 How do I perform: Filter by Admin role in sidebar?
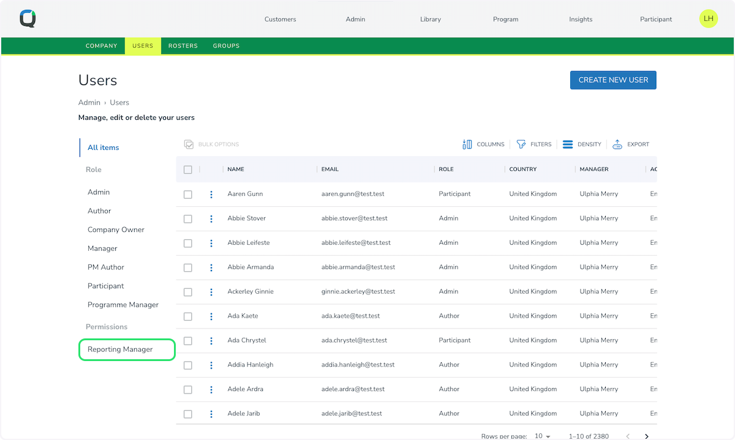pos(99,192)
